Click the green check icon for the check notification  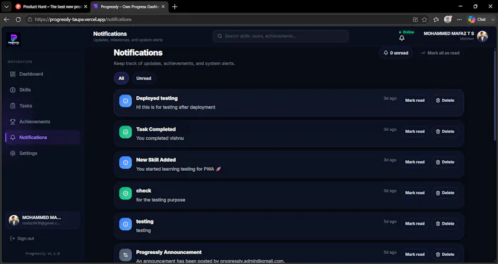pyautogui.click(x=126, y=193)
